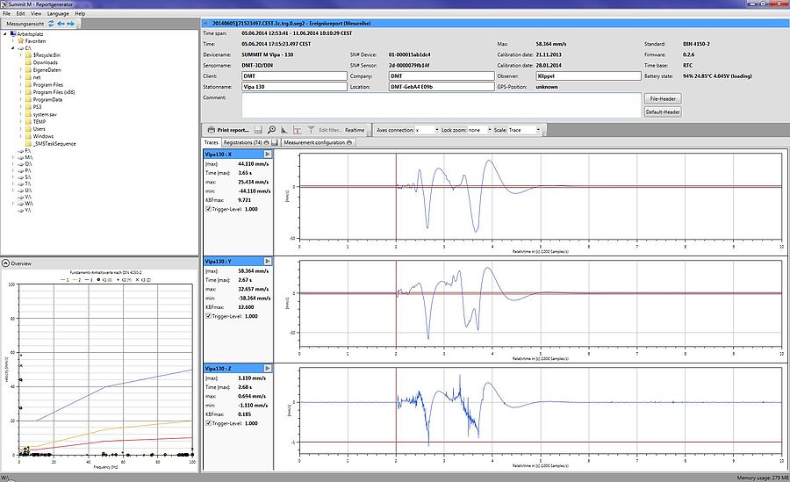Toggle Trigger-Level checkbox for Vipa130 X

(207, 209)
